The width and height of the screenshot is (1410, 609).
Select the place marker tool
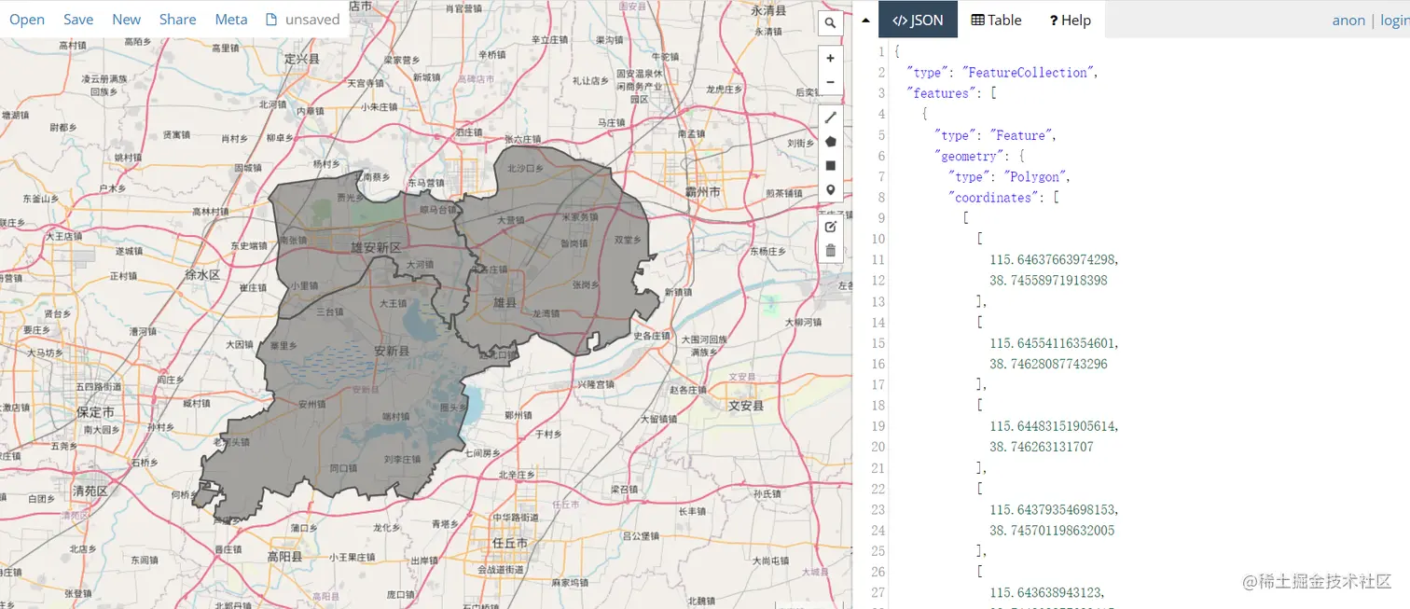[x=830, y=189]
